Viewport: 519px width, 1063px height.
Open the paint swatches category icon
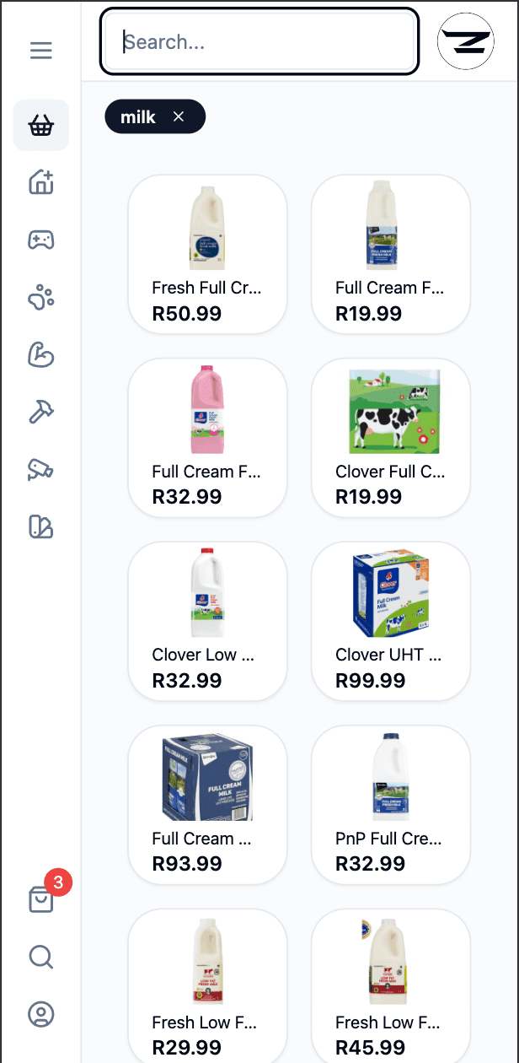click(40, 526)
